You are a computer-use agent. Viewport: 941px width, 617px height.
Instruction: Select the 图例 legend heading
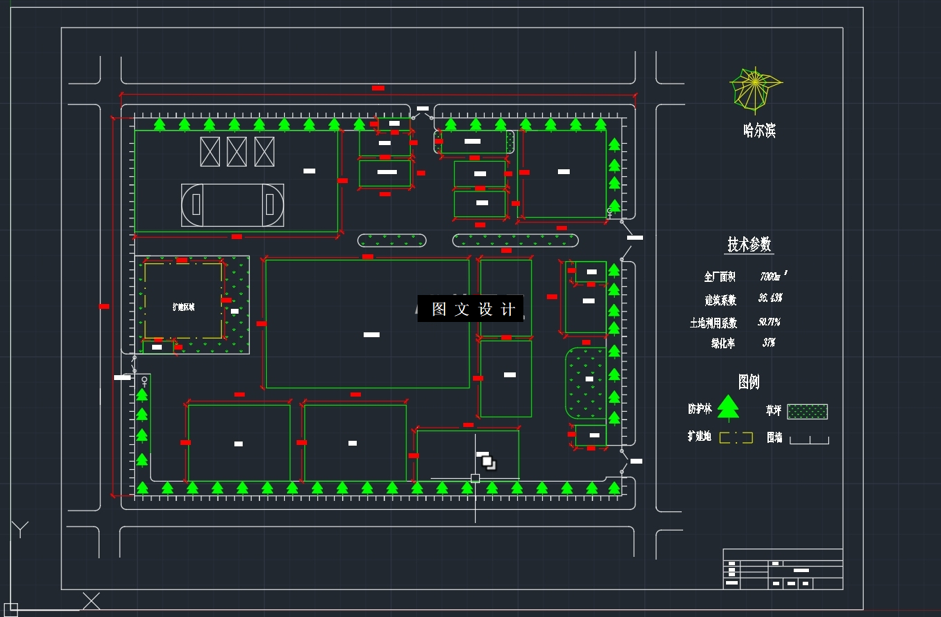(x=749, y=381)
